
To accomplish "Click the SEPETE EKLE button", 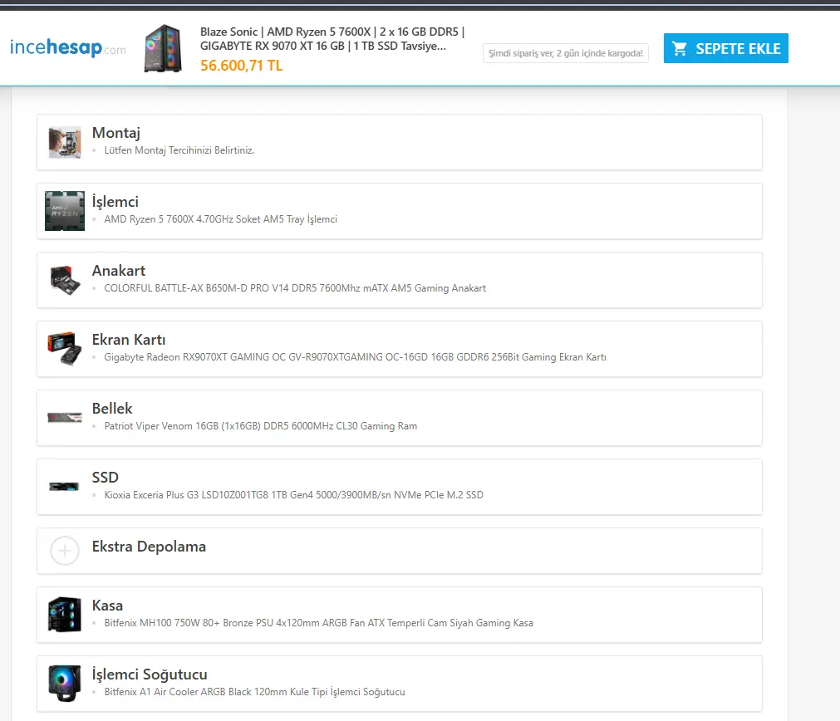I will pos(726,48).
